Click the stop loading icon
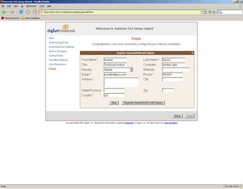 point(28,12)
